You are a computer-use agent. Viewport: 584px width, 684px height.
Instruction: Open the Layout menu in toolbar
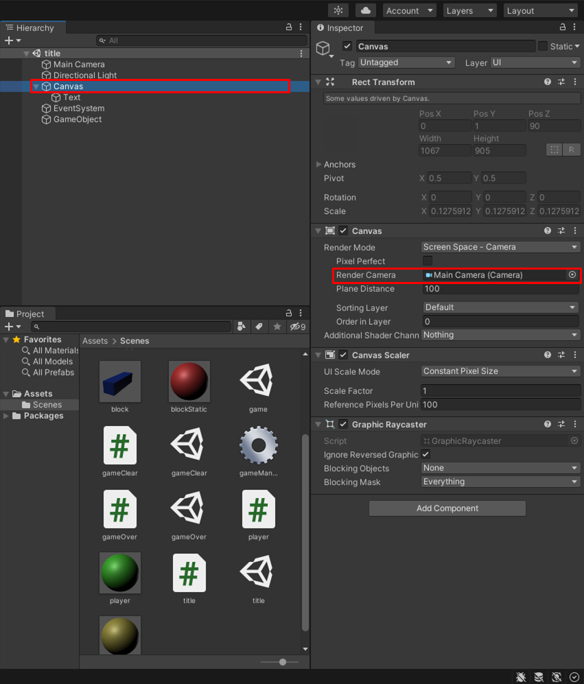tap(540, 10)
